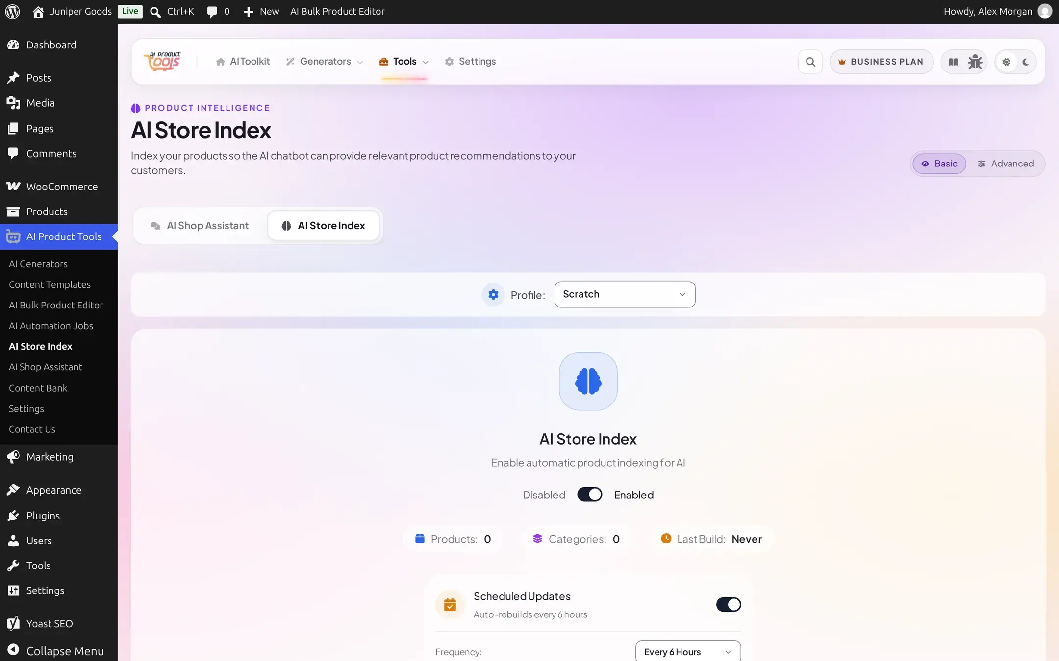Click the Live status badge
Image resolution: width=1059 pixels, height=661 pixels.
(130, 11)
